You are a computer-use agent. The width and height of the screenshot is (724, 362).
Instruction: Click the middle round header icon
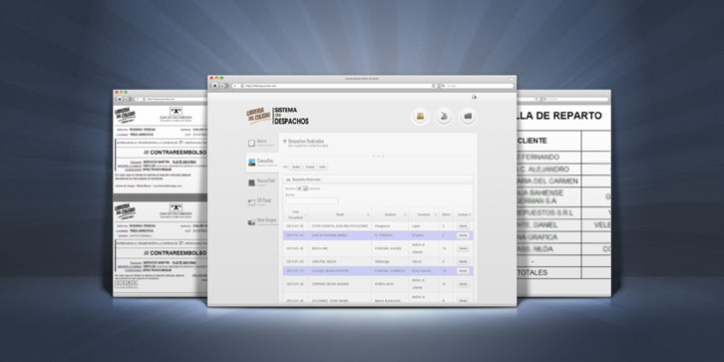click(x=444, y=117)
